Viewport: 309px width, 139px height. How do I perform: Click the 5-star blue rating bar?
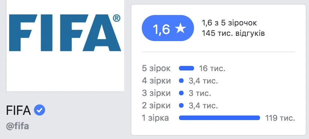click(187, 69)
